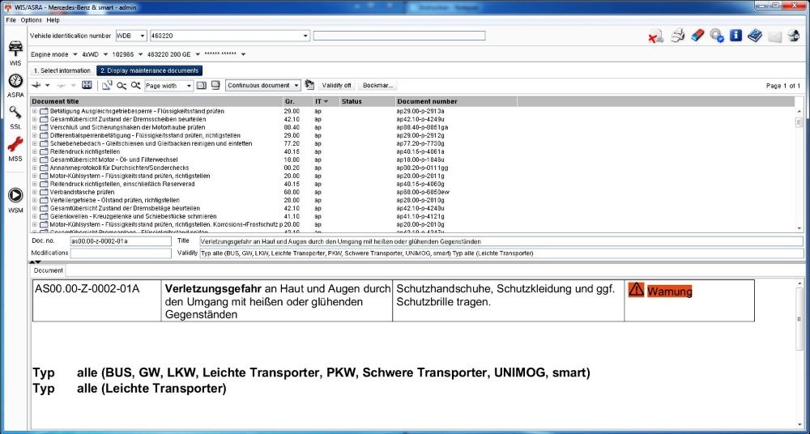Open the WDB VIN prefix dropdown
This screenshot has height=434, width=810.
143,36
